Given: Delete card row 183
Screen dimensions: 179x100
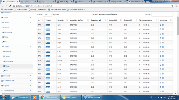Looking at the screenshot, I should coord(163,78).
